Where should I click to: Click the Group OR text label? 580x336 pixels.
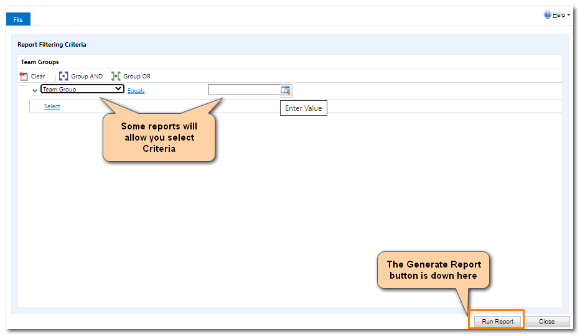click(x=137, y=77)
